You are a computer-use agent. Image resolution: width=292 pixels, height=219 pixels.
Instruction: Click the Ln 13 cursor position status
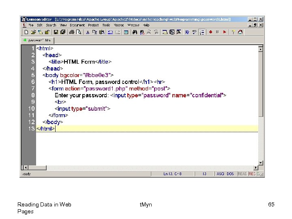(172, 174)
